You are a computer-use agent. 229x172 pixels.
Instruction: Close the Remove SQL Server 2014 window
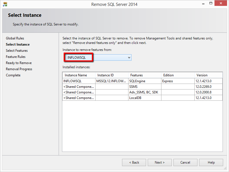pyautogui.click(x=221, y=3)
